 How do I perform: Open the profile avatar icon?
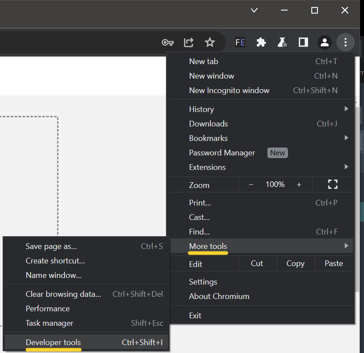(x=324, y=42)
